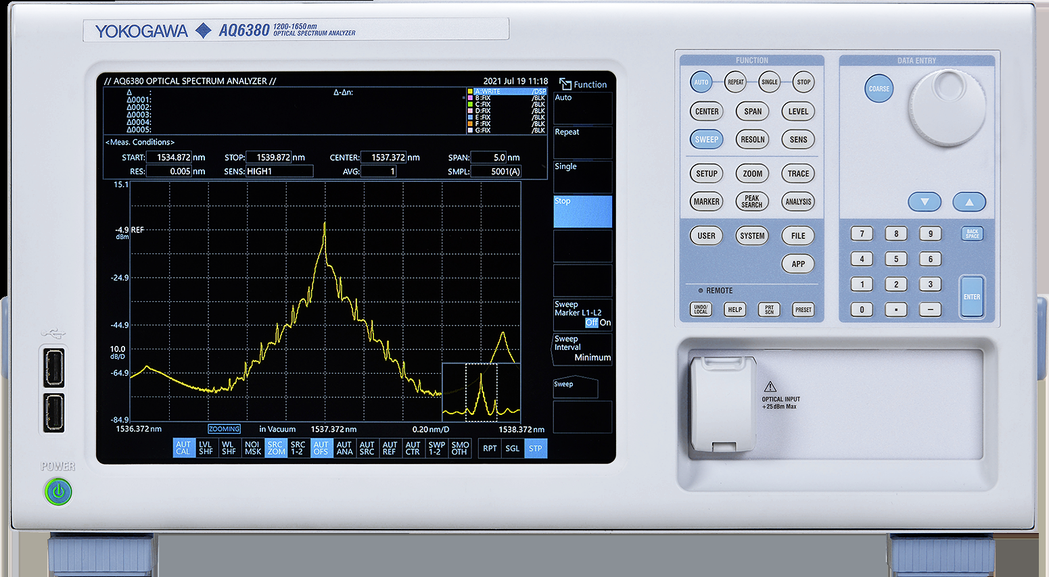Tap the RES 0.005 nm field
Screen dimensions: 1049x577
pos(169,172)
